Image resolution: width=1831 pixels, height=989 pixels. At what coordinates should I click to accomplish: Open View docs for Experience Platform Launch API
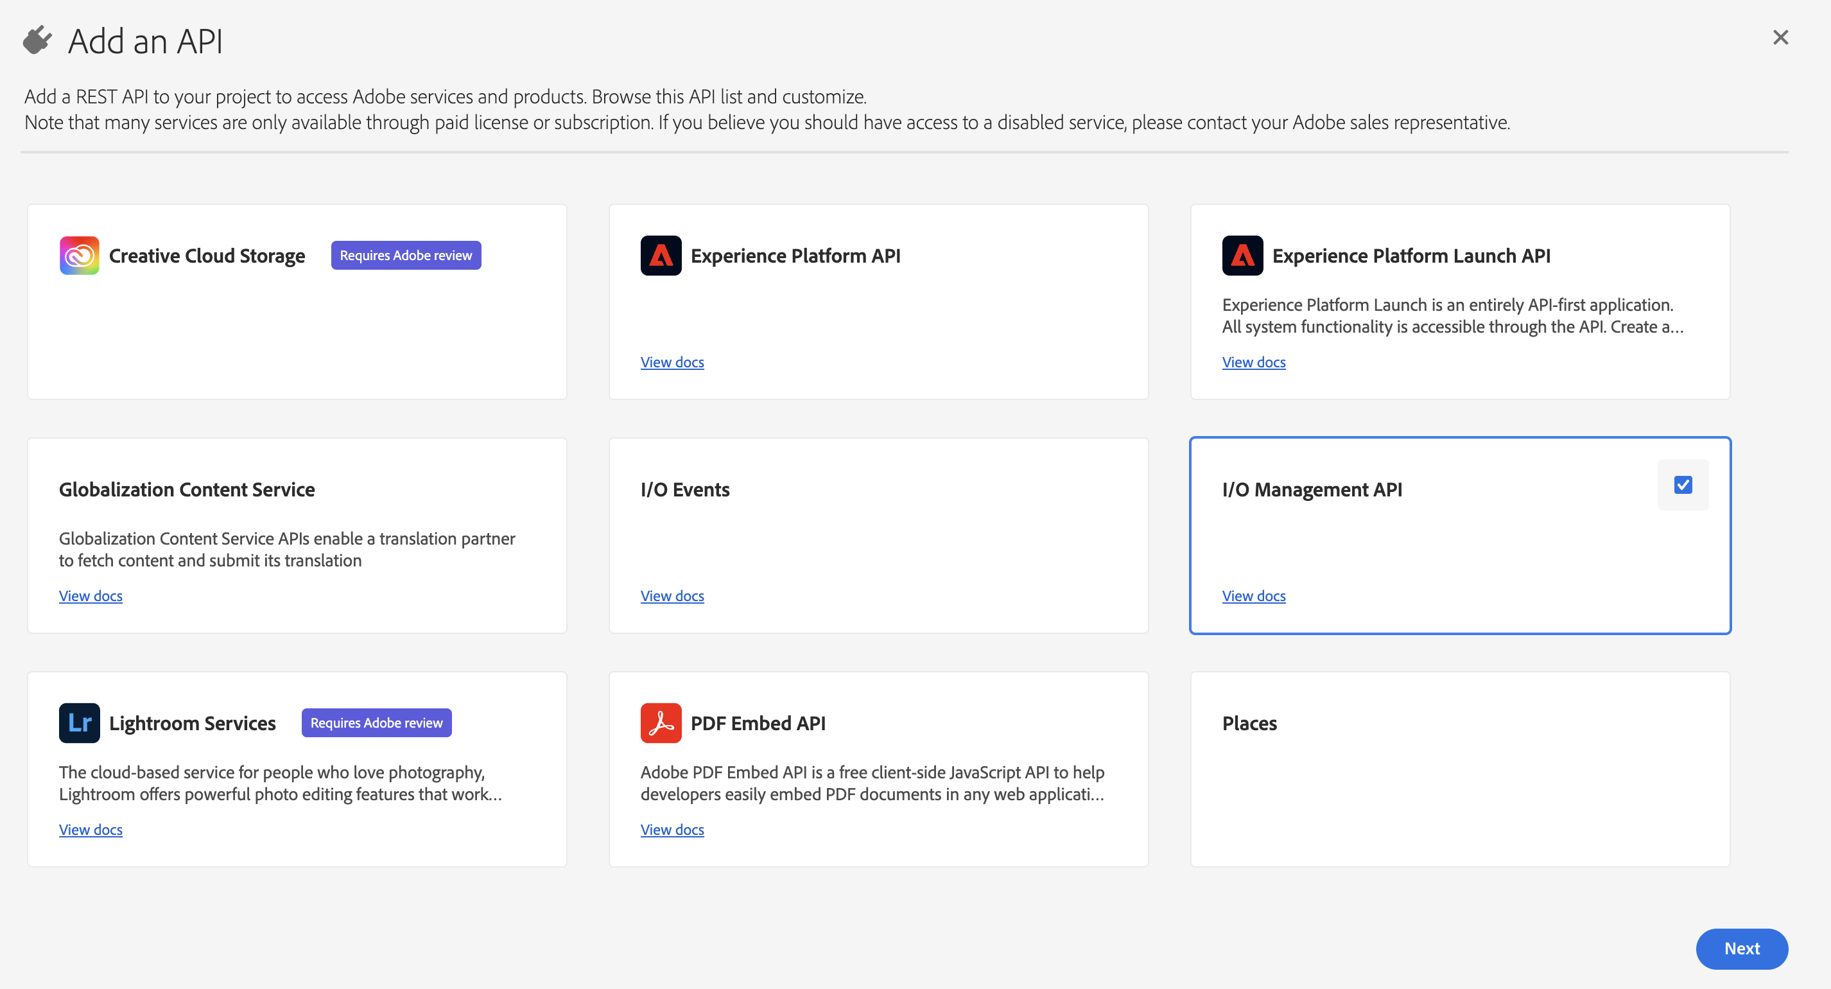[x=1253, y=362]
